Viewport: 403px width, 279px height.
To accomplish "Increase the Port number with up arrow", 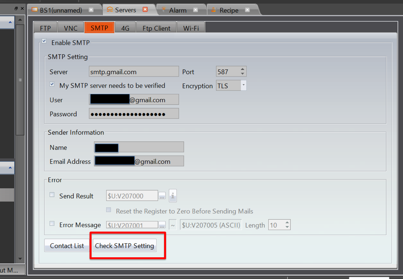I will [243, 69].
